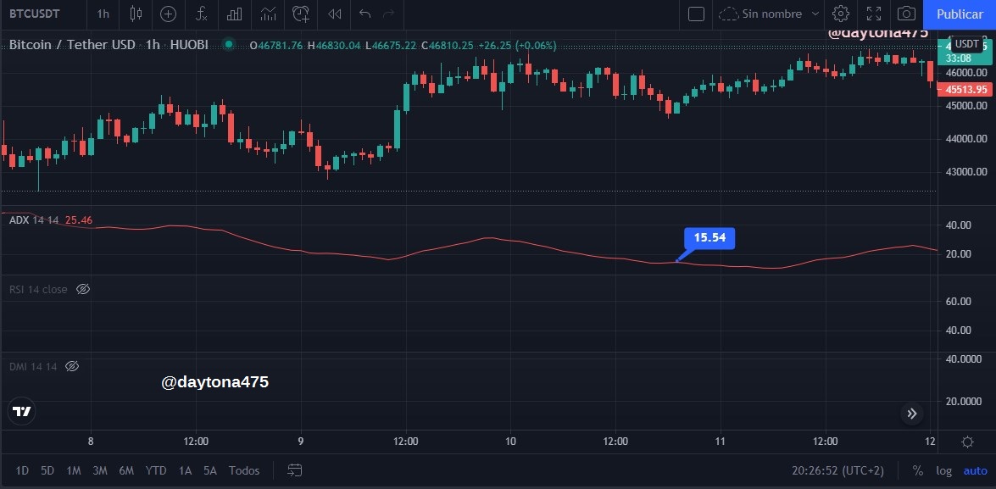This screenshot has height=489, width=996.
Task: Click the bar replay rewind icon
Action: point(334,14)
